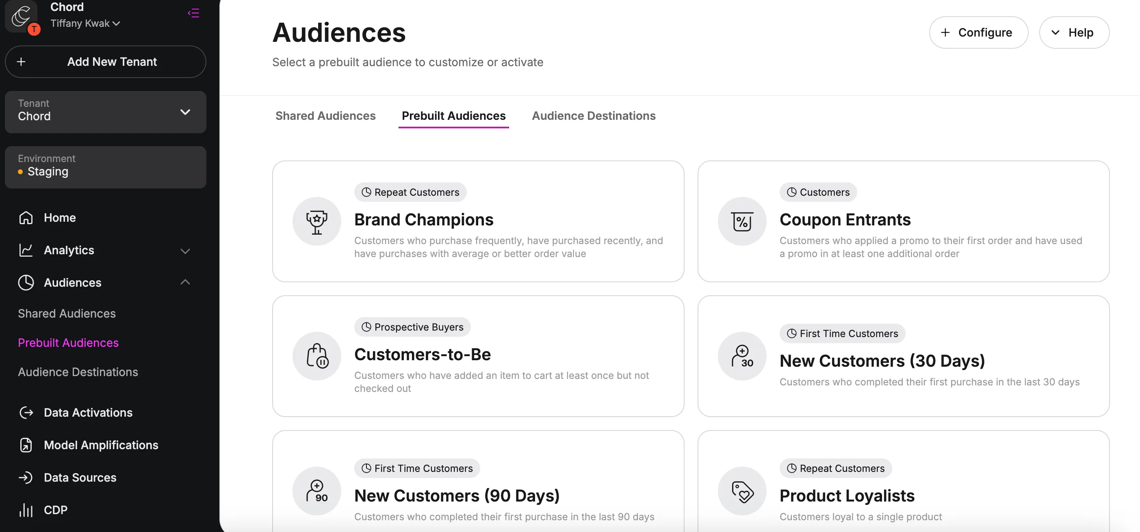Click the Customers tag on Coupon Entrants
The height and width of the screenshot is (532, 1140).
818,192
